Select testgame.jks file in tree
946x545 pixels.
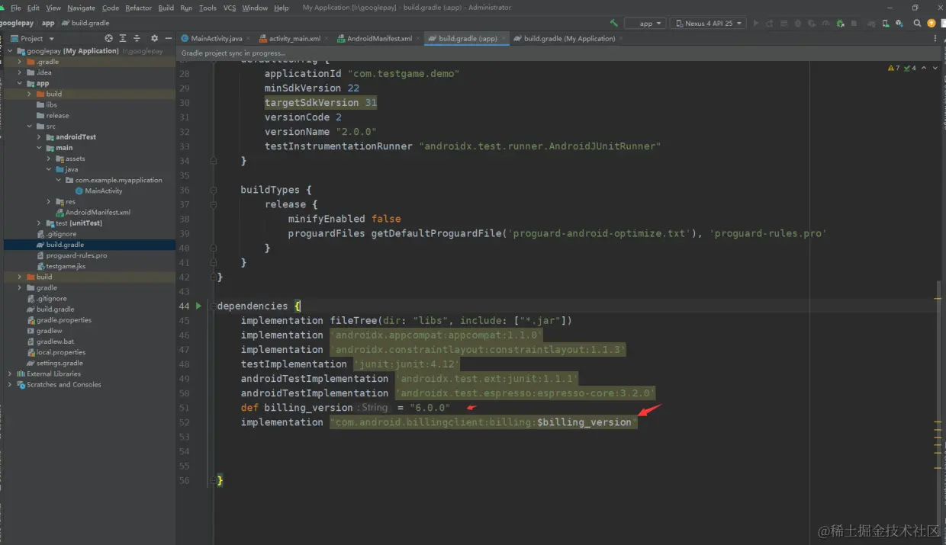tap(66, 266)
